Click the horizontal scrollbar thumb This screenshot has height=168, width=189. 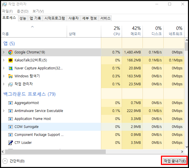[x=55, y=152]
